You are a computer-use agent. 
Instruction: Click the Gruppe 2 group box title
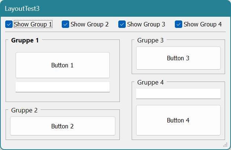point(24,111)
